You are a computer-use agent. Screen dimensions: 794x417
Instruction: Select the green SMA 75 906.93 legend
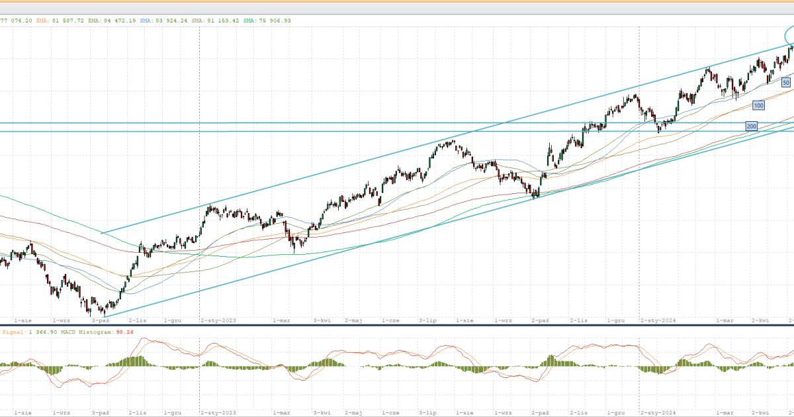tap(267, 21)
